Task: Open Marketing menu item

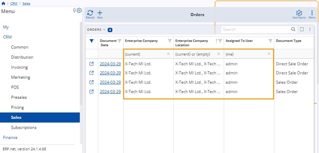Action: point(20,77)
